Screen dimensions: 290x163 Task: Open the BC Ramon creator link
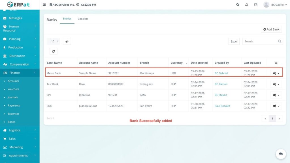221,84
